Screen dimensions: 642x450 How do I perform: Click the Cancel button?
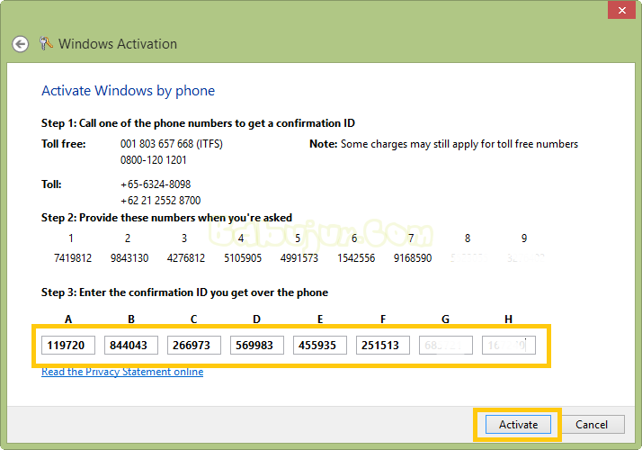pyautogui.click(x=592, y=424)
